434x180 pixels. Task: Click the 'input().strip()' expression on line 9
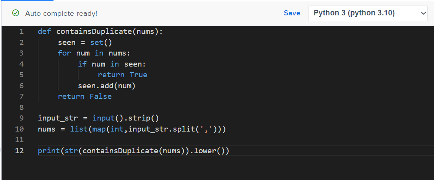(125, 118)
